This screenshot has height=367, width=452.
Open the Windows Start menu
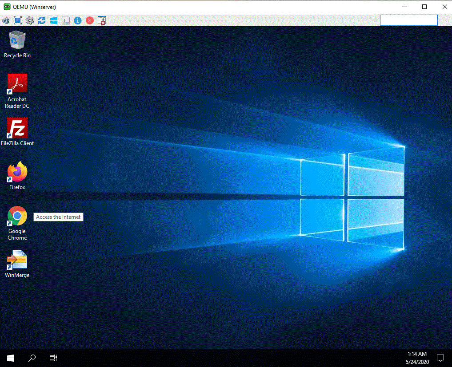pos(11,358)
